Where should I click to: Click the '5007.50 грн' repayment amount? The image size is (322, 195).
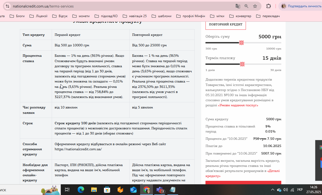(x=271, y=153)
